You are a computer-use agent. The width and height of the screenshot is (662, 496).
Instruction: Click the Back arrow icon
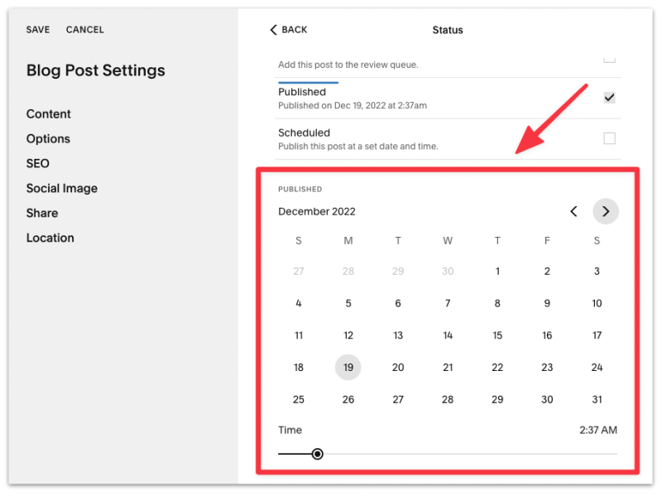[274, 29]
